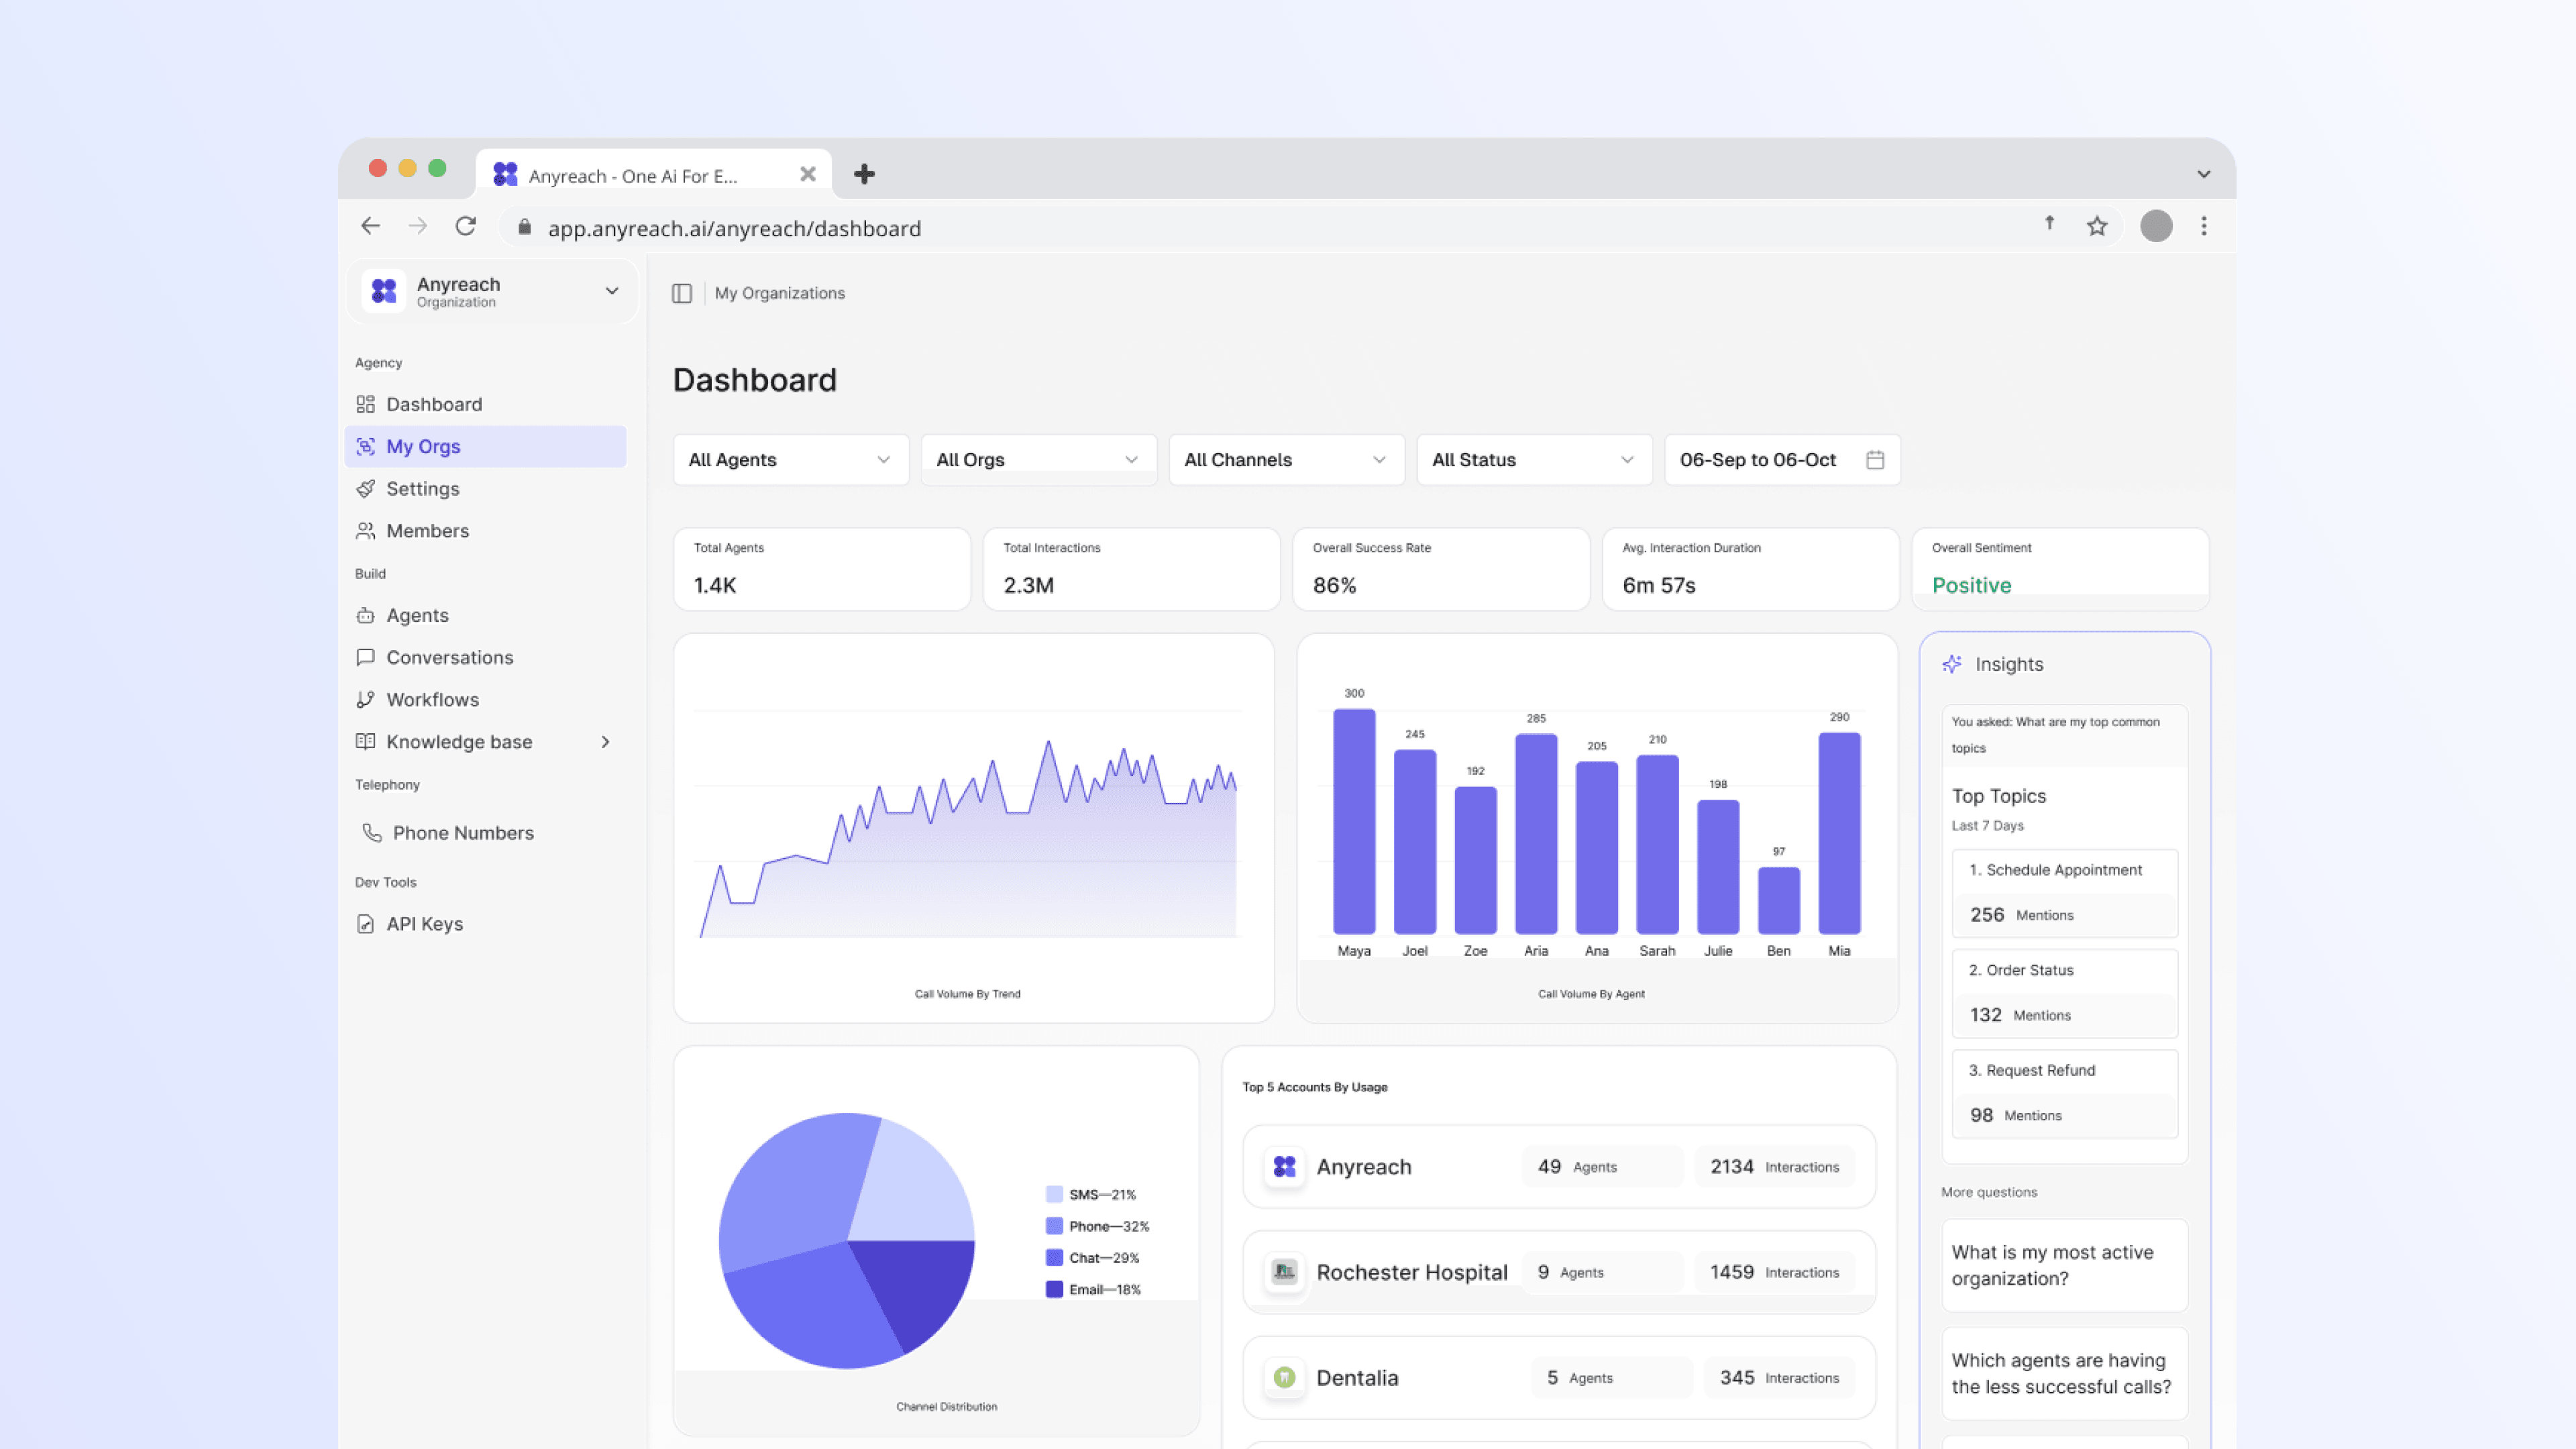
Task: Open a new browser tab with plus
Action: click(864, 174)
